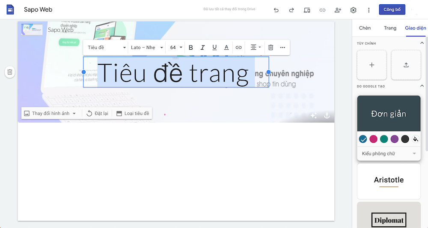428x228 pixels.
Task: Import a theme with upload icon
Action: click(406, 65)
